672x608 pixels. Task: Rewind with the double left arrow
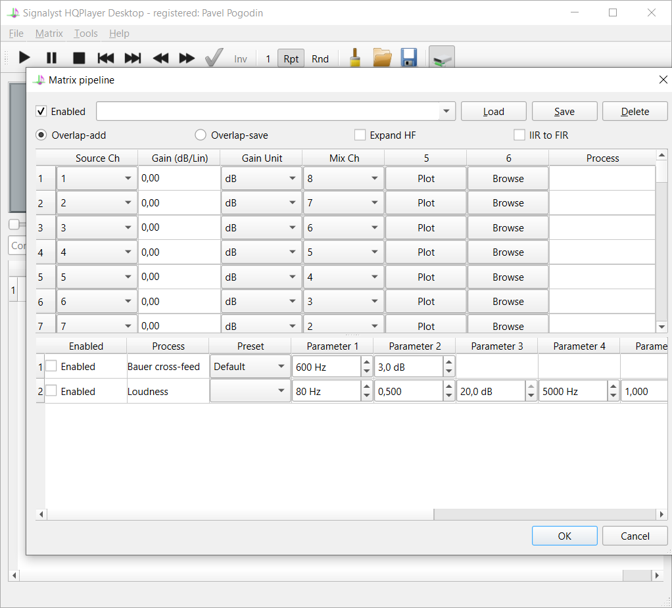160,58
